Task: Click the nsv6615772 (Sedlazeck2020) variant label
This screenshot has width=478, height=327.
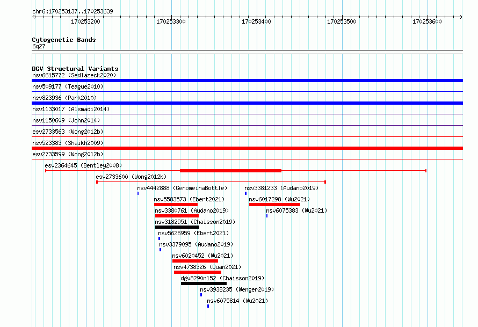Action: pyautogui.click(x=74, y=75)
